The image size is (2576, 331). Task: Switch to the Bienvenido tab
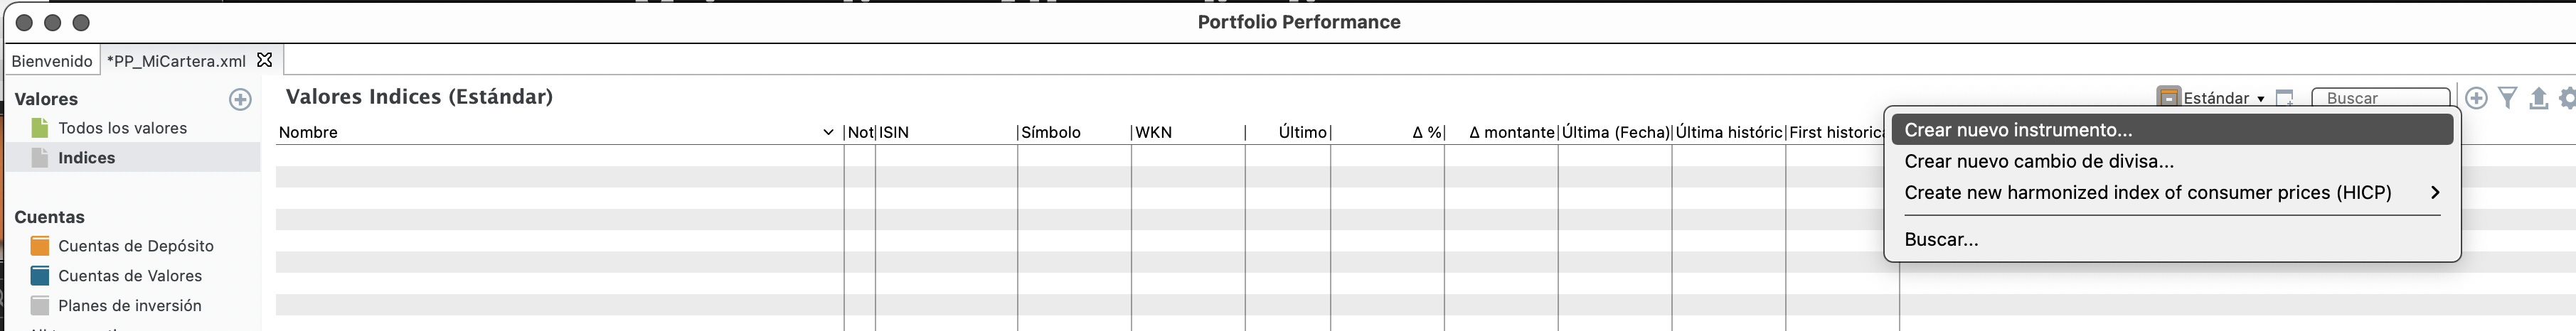52,61
